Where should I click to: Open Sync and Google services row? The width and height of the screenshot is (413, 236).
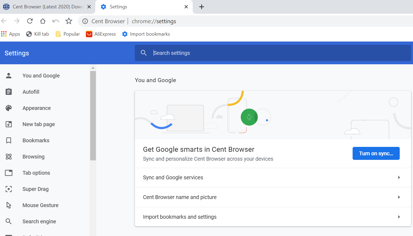point(273,178)
